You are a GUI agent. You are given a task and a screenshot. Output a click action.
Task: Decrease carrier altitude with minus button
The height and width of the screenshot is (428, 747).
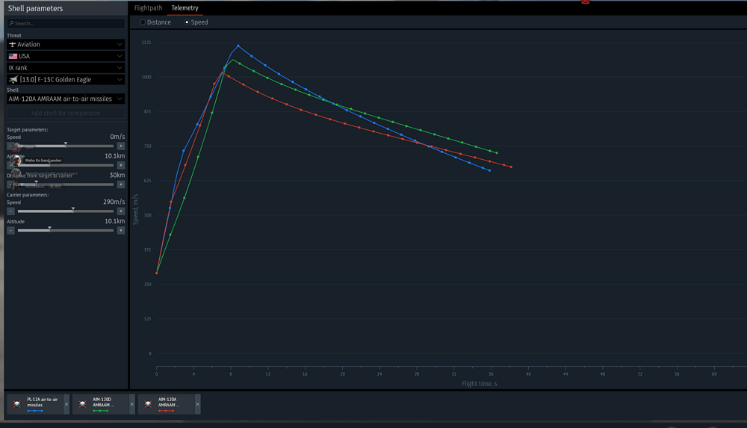coord(10,230)
